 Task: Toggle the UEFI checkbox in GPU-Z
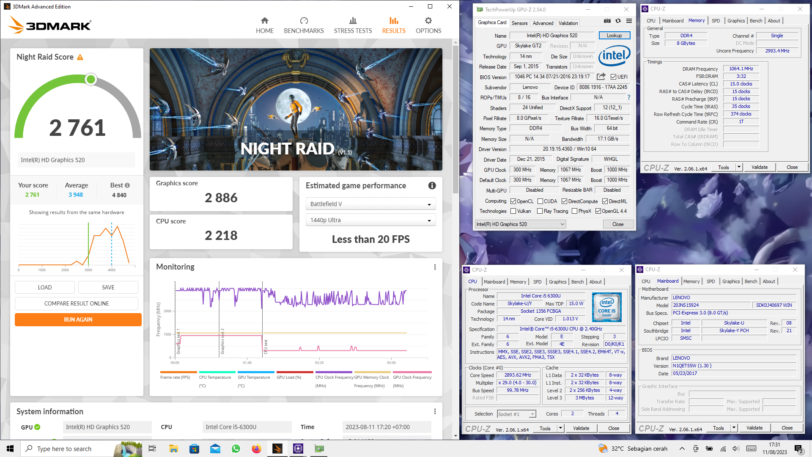613,77
